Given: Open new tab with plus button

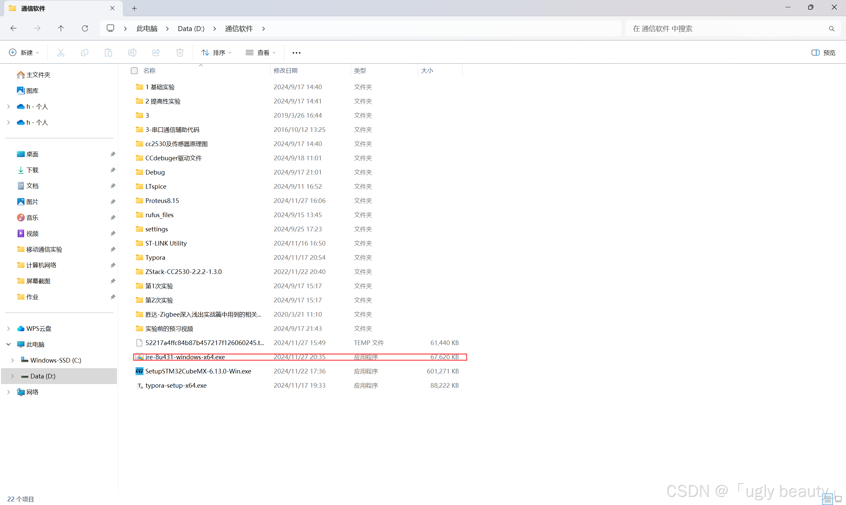Looking at the screenshot, I should 134,8.
